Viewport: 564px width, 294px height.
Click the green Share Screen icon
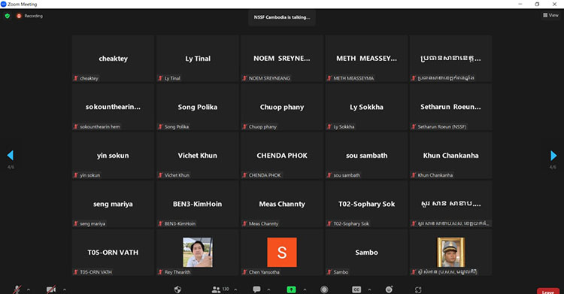pyautogui.click(x=291, y=289)
